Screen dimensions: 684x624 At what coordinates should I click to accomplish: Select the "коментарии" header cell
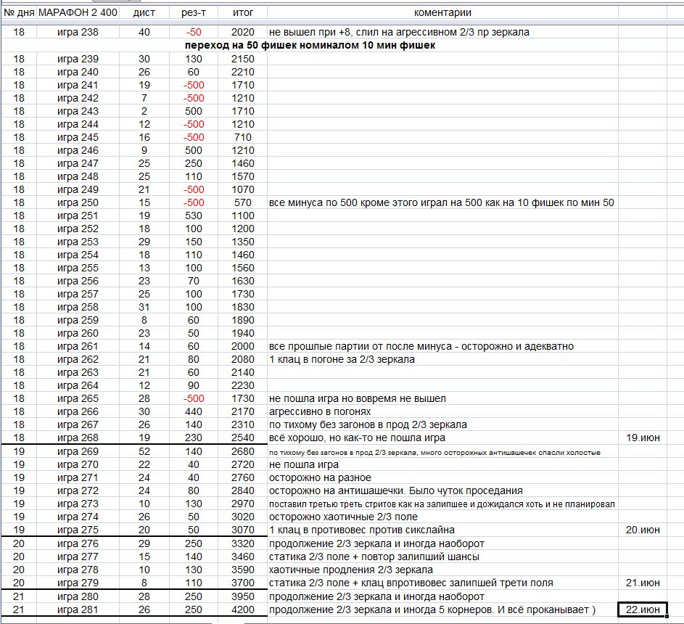(x=442, y=13)
